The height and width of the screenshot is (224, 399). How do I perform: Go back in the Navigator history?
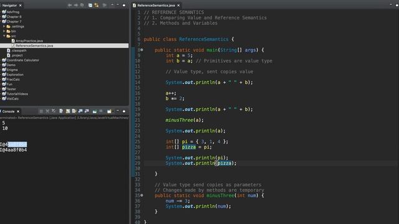70,6
